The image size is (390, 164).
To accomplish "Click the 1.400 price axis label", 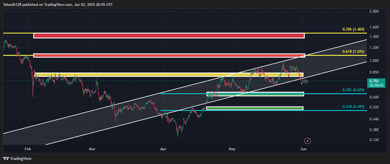I will [374, 37].
